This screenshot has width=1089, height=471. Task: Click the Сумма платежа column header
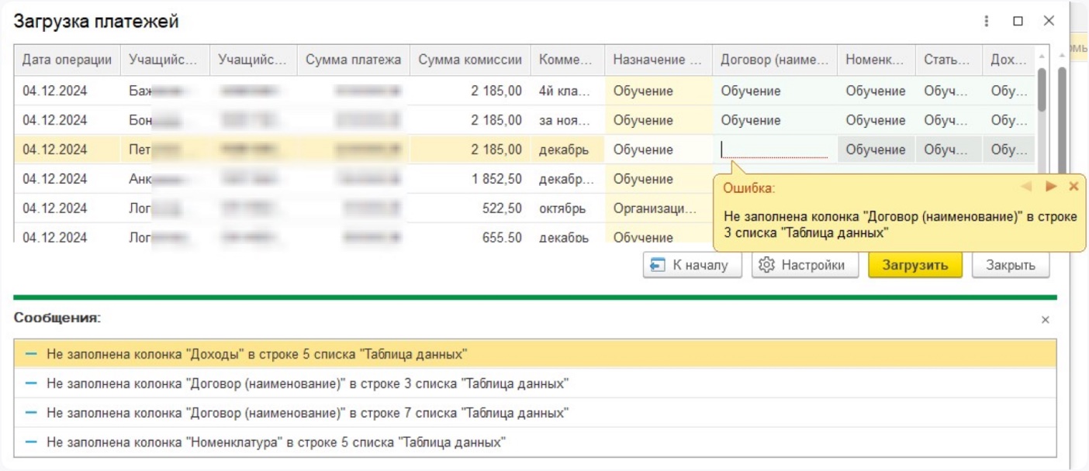pyautogui.click(x=353, y=60)
